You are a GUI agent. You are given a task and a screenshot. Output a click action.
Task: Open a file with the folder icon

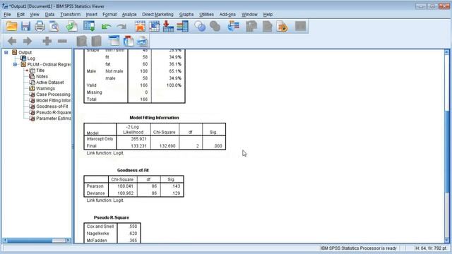[x=11, y=26]
